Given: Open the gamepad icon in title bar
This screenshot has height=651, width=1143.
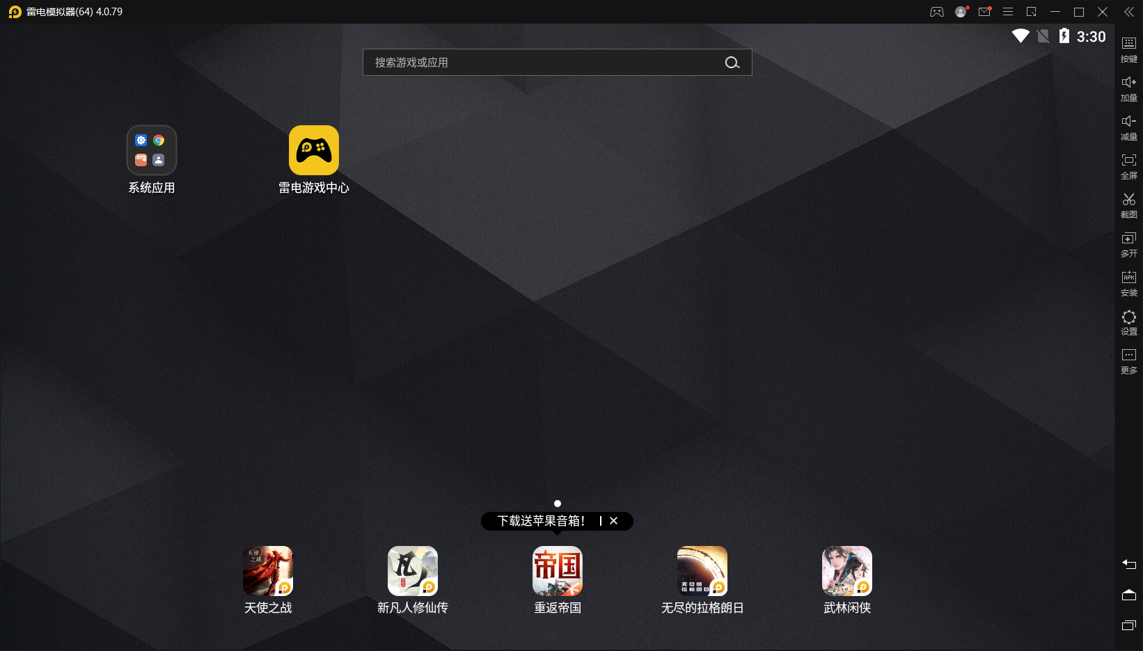Looking at the screenshot, I should (937, 12).
